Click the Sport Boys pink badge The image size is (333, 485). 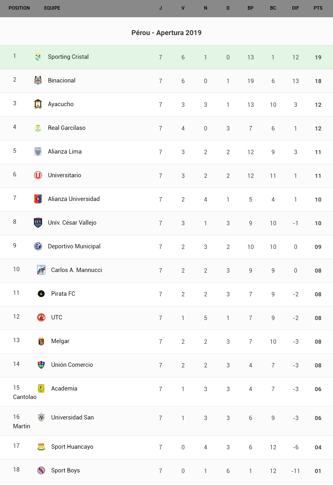click(41, 470)
